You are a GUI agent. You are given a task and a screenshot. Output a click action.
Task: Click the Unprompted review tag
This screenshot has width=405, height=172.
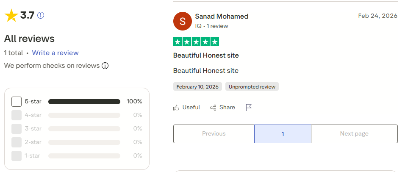click(x=252, y=87)
